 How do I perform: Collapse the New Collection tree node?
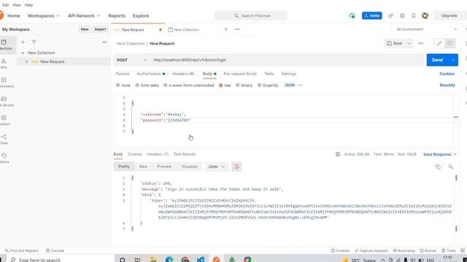(23, 53)
